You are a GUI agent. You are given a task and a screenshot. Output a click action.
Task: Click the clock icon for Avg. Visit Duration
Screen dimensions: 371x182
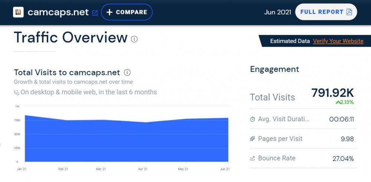(x=252, y=119)
